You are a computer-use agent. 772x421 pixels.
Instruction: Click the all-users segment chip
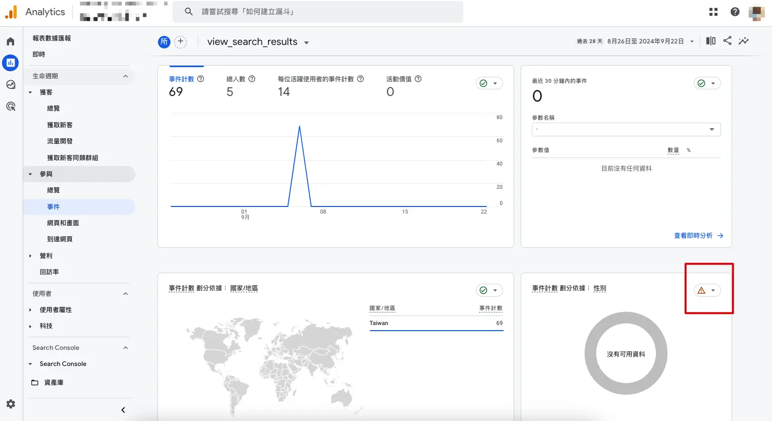164,42
